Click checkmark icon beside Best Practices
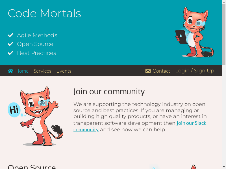This screenshot has width=226, height=169. 10,53
